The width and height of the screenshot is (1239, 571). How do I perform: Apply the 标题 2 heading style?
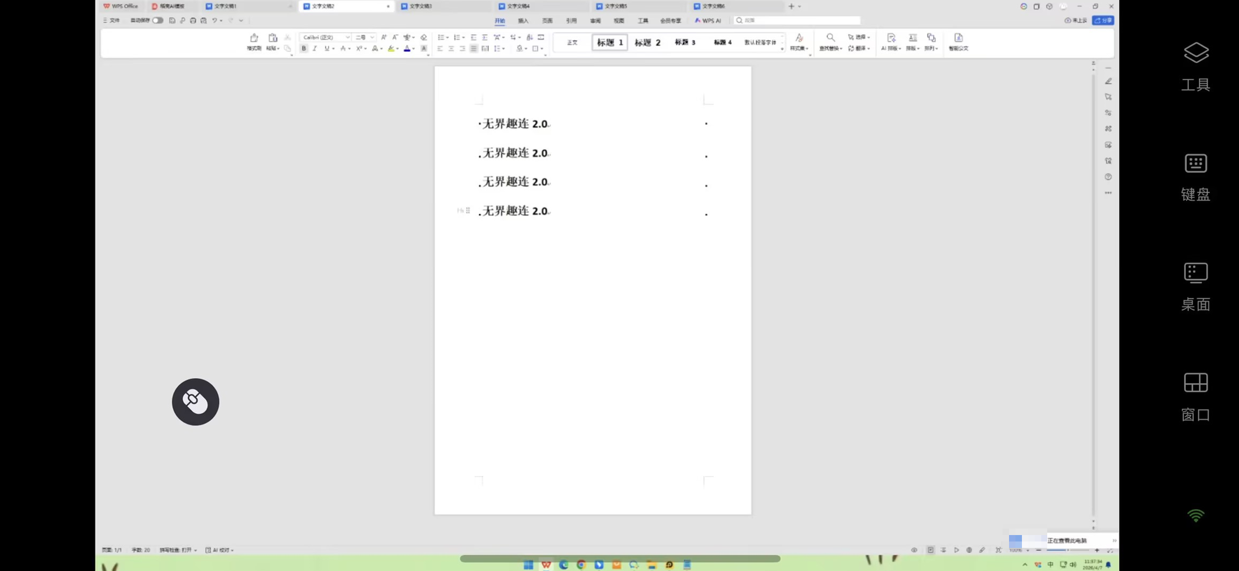pyautogui.click(x=647, y=42)
